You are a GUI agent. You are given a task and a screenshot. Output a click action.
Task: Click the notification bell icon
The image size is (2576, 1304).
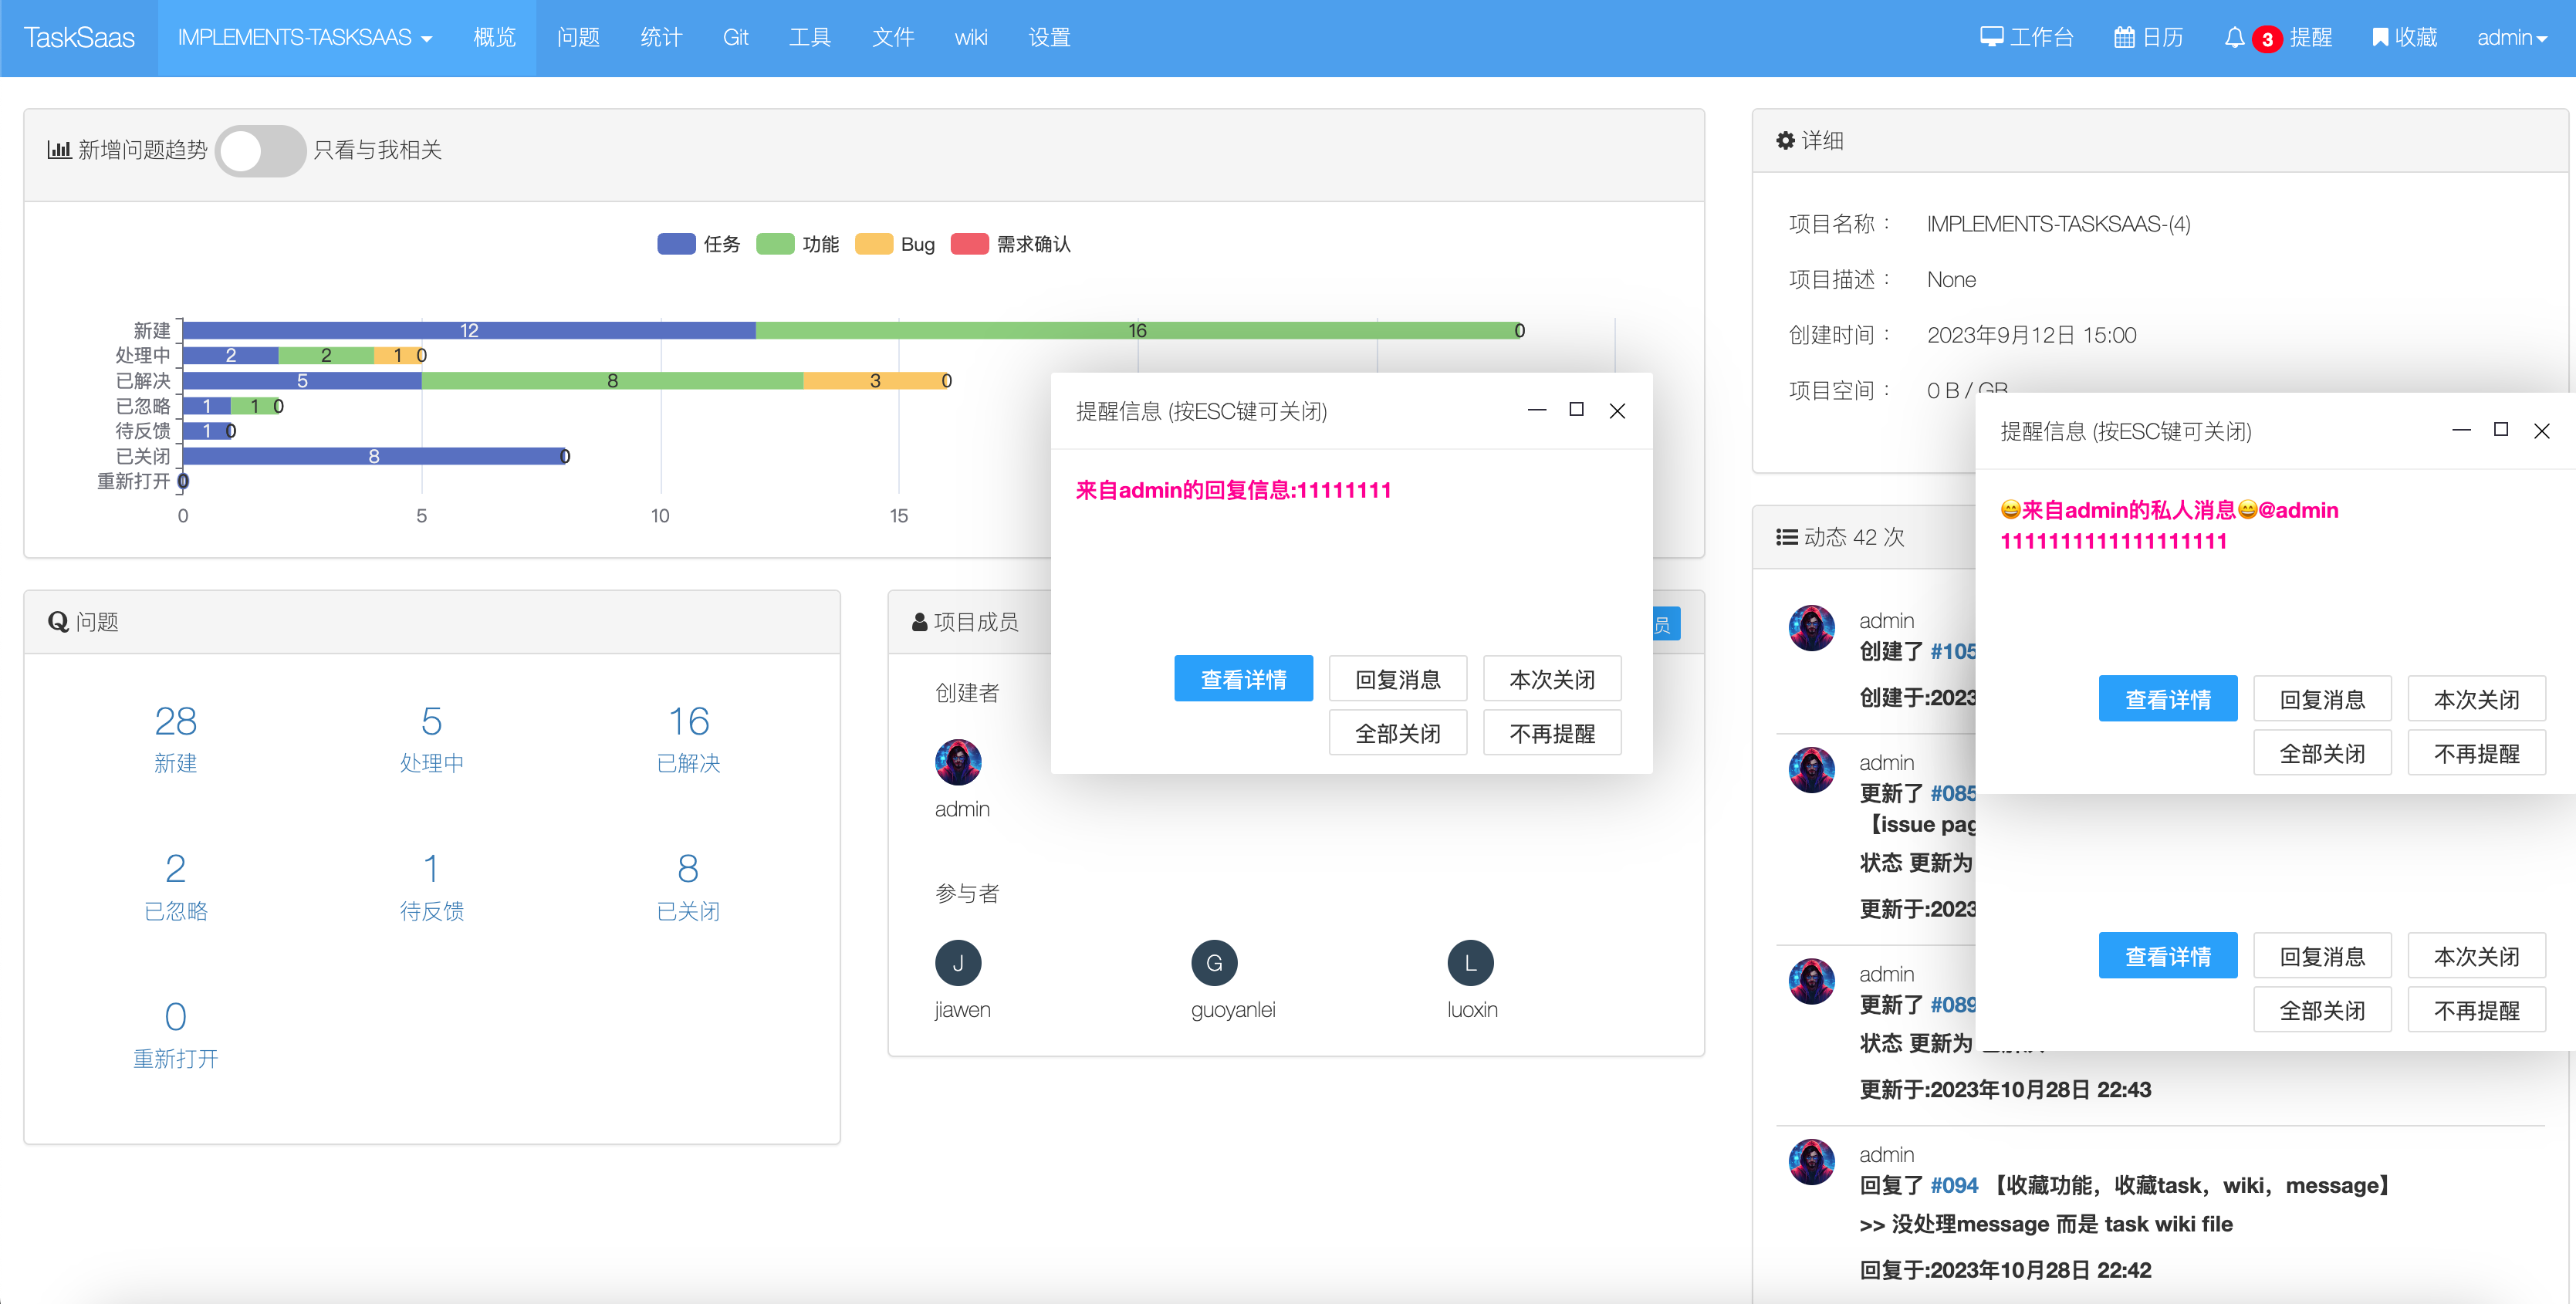[2234, 37]
